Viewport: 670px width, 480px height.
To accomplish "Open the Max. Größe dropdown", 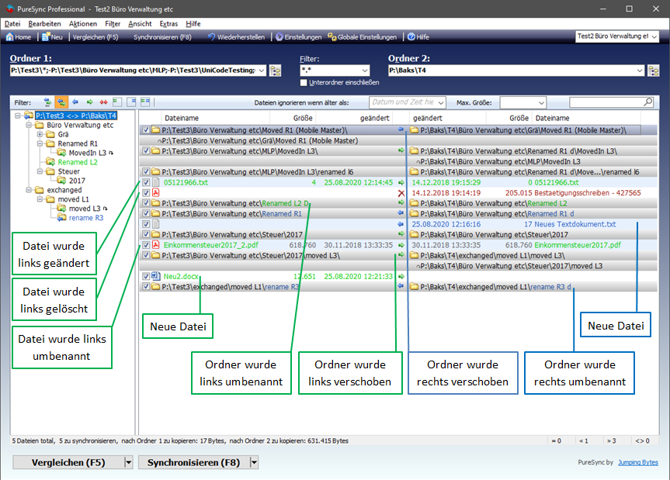I will (540, 102).
